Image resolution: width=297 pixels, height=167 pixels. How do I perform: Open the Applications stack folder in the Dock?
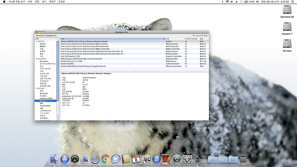[212, 160]
